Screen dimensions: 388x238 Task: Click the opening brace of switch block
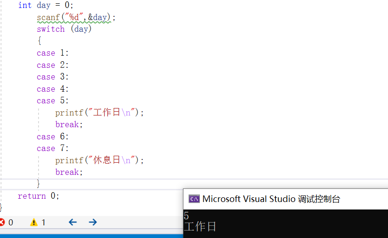point(39,41)
